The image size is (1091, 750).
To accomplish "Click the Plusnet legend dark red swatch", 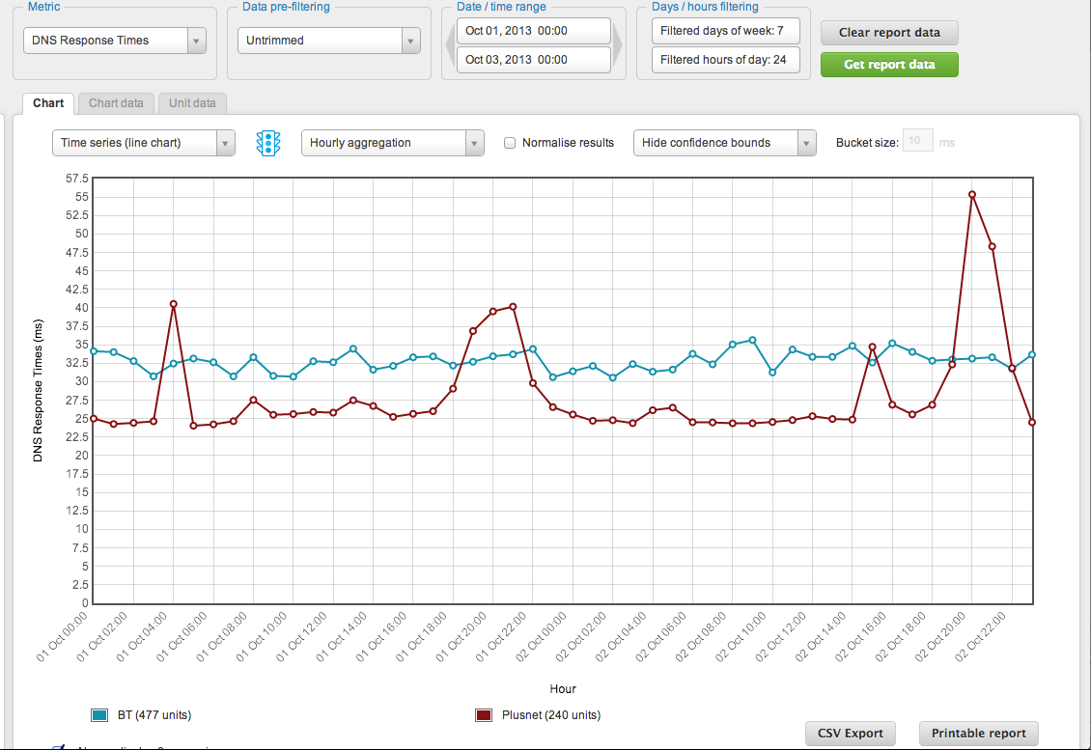I will (x=485, y=715).
